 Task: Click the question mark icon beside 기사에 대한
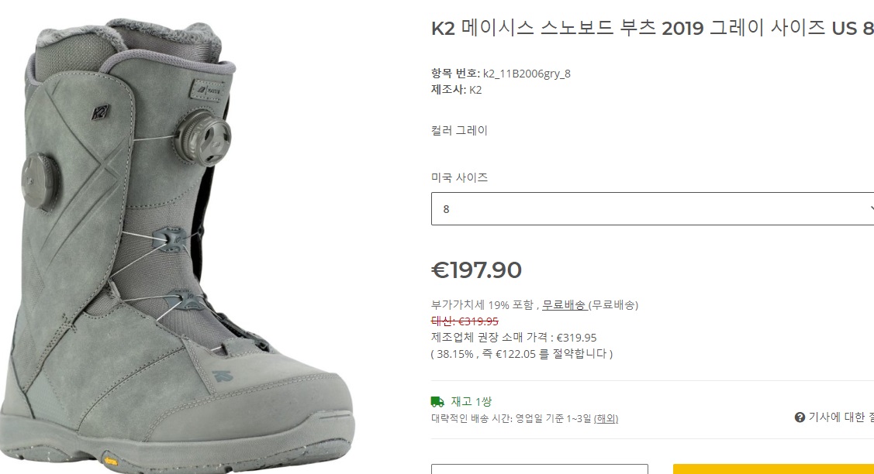(800, 417)
